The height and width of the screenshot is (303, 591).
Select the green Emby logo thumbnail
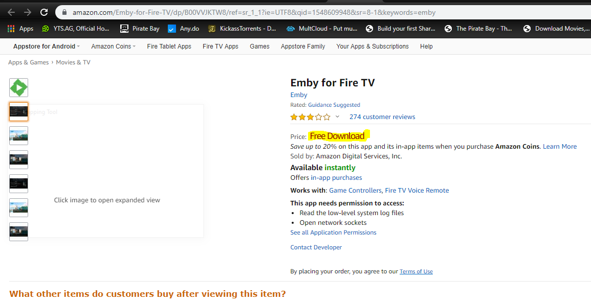pos(19,88)
